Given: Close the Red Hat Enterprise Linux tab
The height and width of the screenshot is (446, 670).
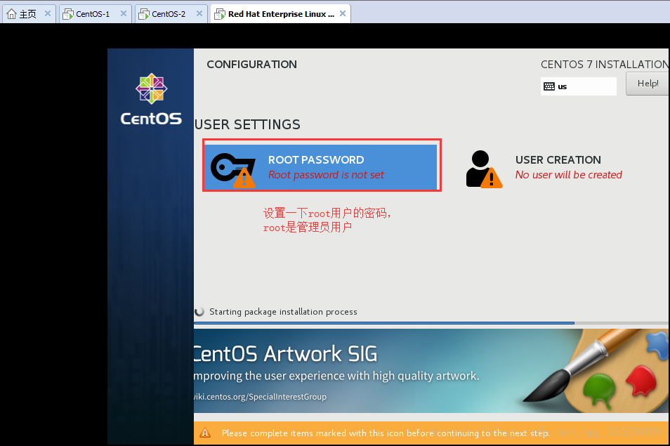Looking at the screenshot, I should click(343, 13).
